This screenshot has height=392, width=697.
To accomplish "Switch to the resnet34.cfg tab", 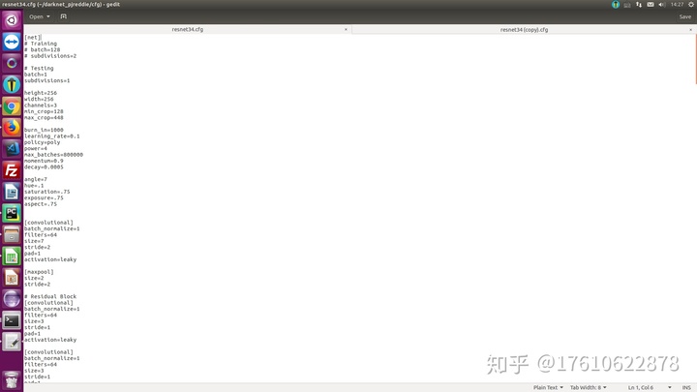I will coord(188,29).
